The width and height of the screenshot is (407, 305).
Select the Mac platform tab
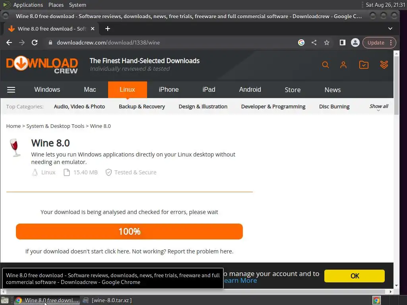pos(90,89)
